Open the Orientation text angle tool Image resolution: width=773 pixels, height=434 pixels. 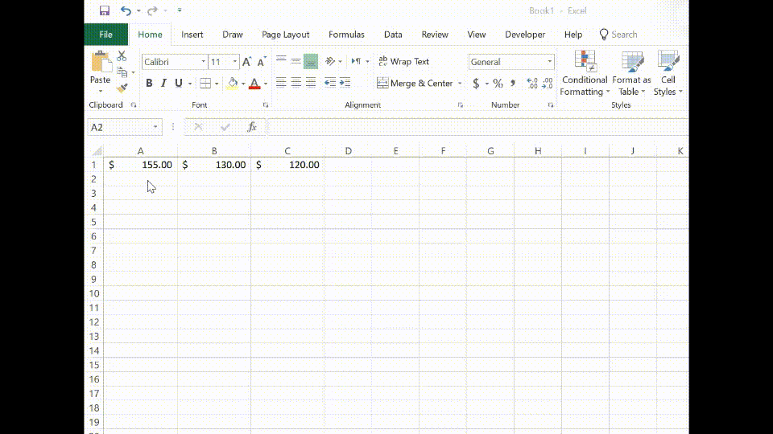(330, 62)
